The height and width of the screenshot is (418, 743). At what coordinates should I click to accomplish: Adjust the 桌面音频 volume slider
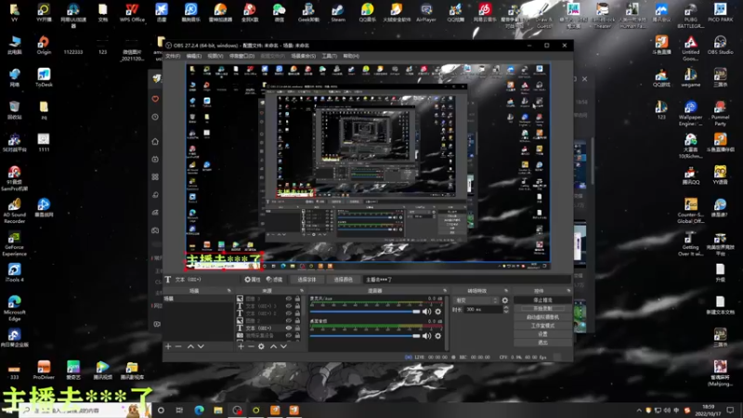coord(365,336)
